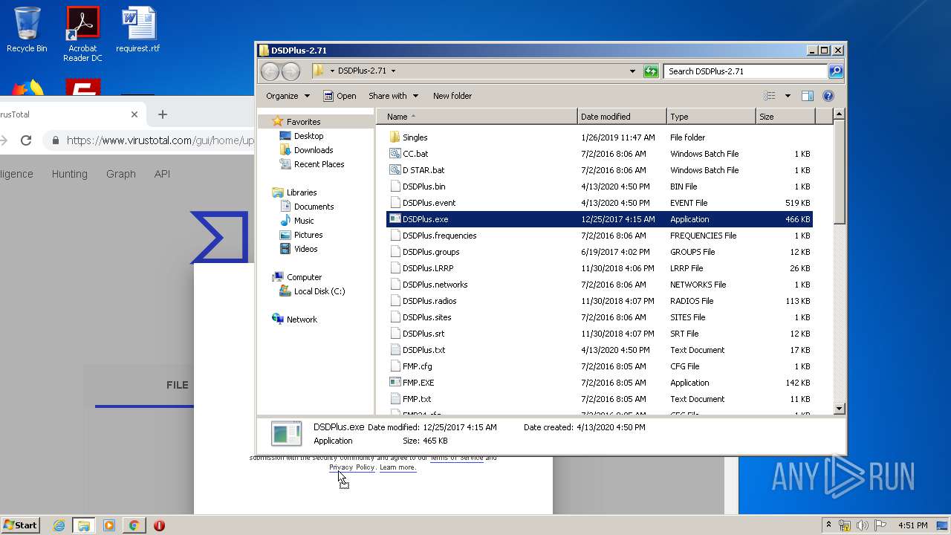
Task: Open Music library
Action: [304, 221]
